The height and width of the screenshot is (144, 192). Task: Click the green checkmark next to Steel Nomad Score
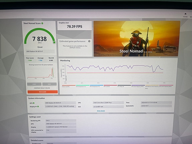(x=42, y=23)
